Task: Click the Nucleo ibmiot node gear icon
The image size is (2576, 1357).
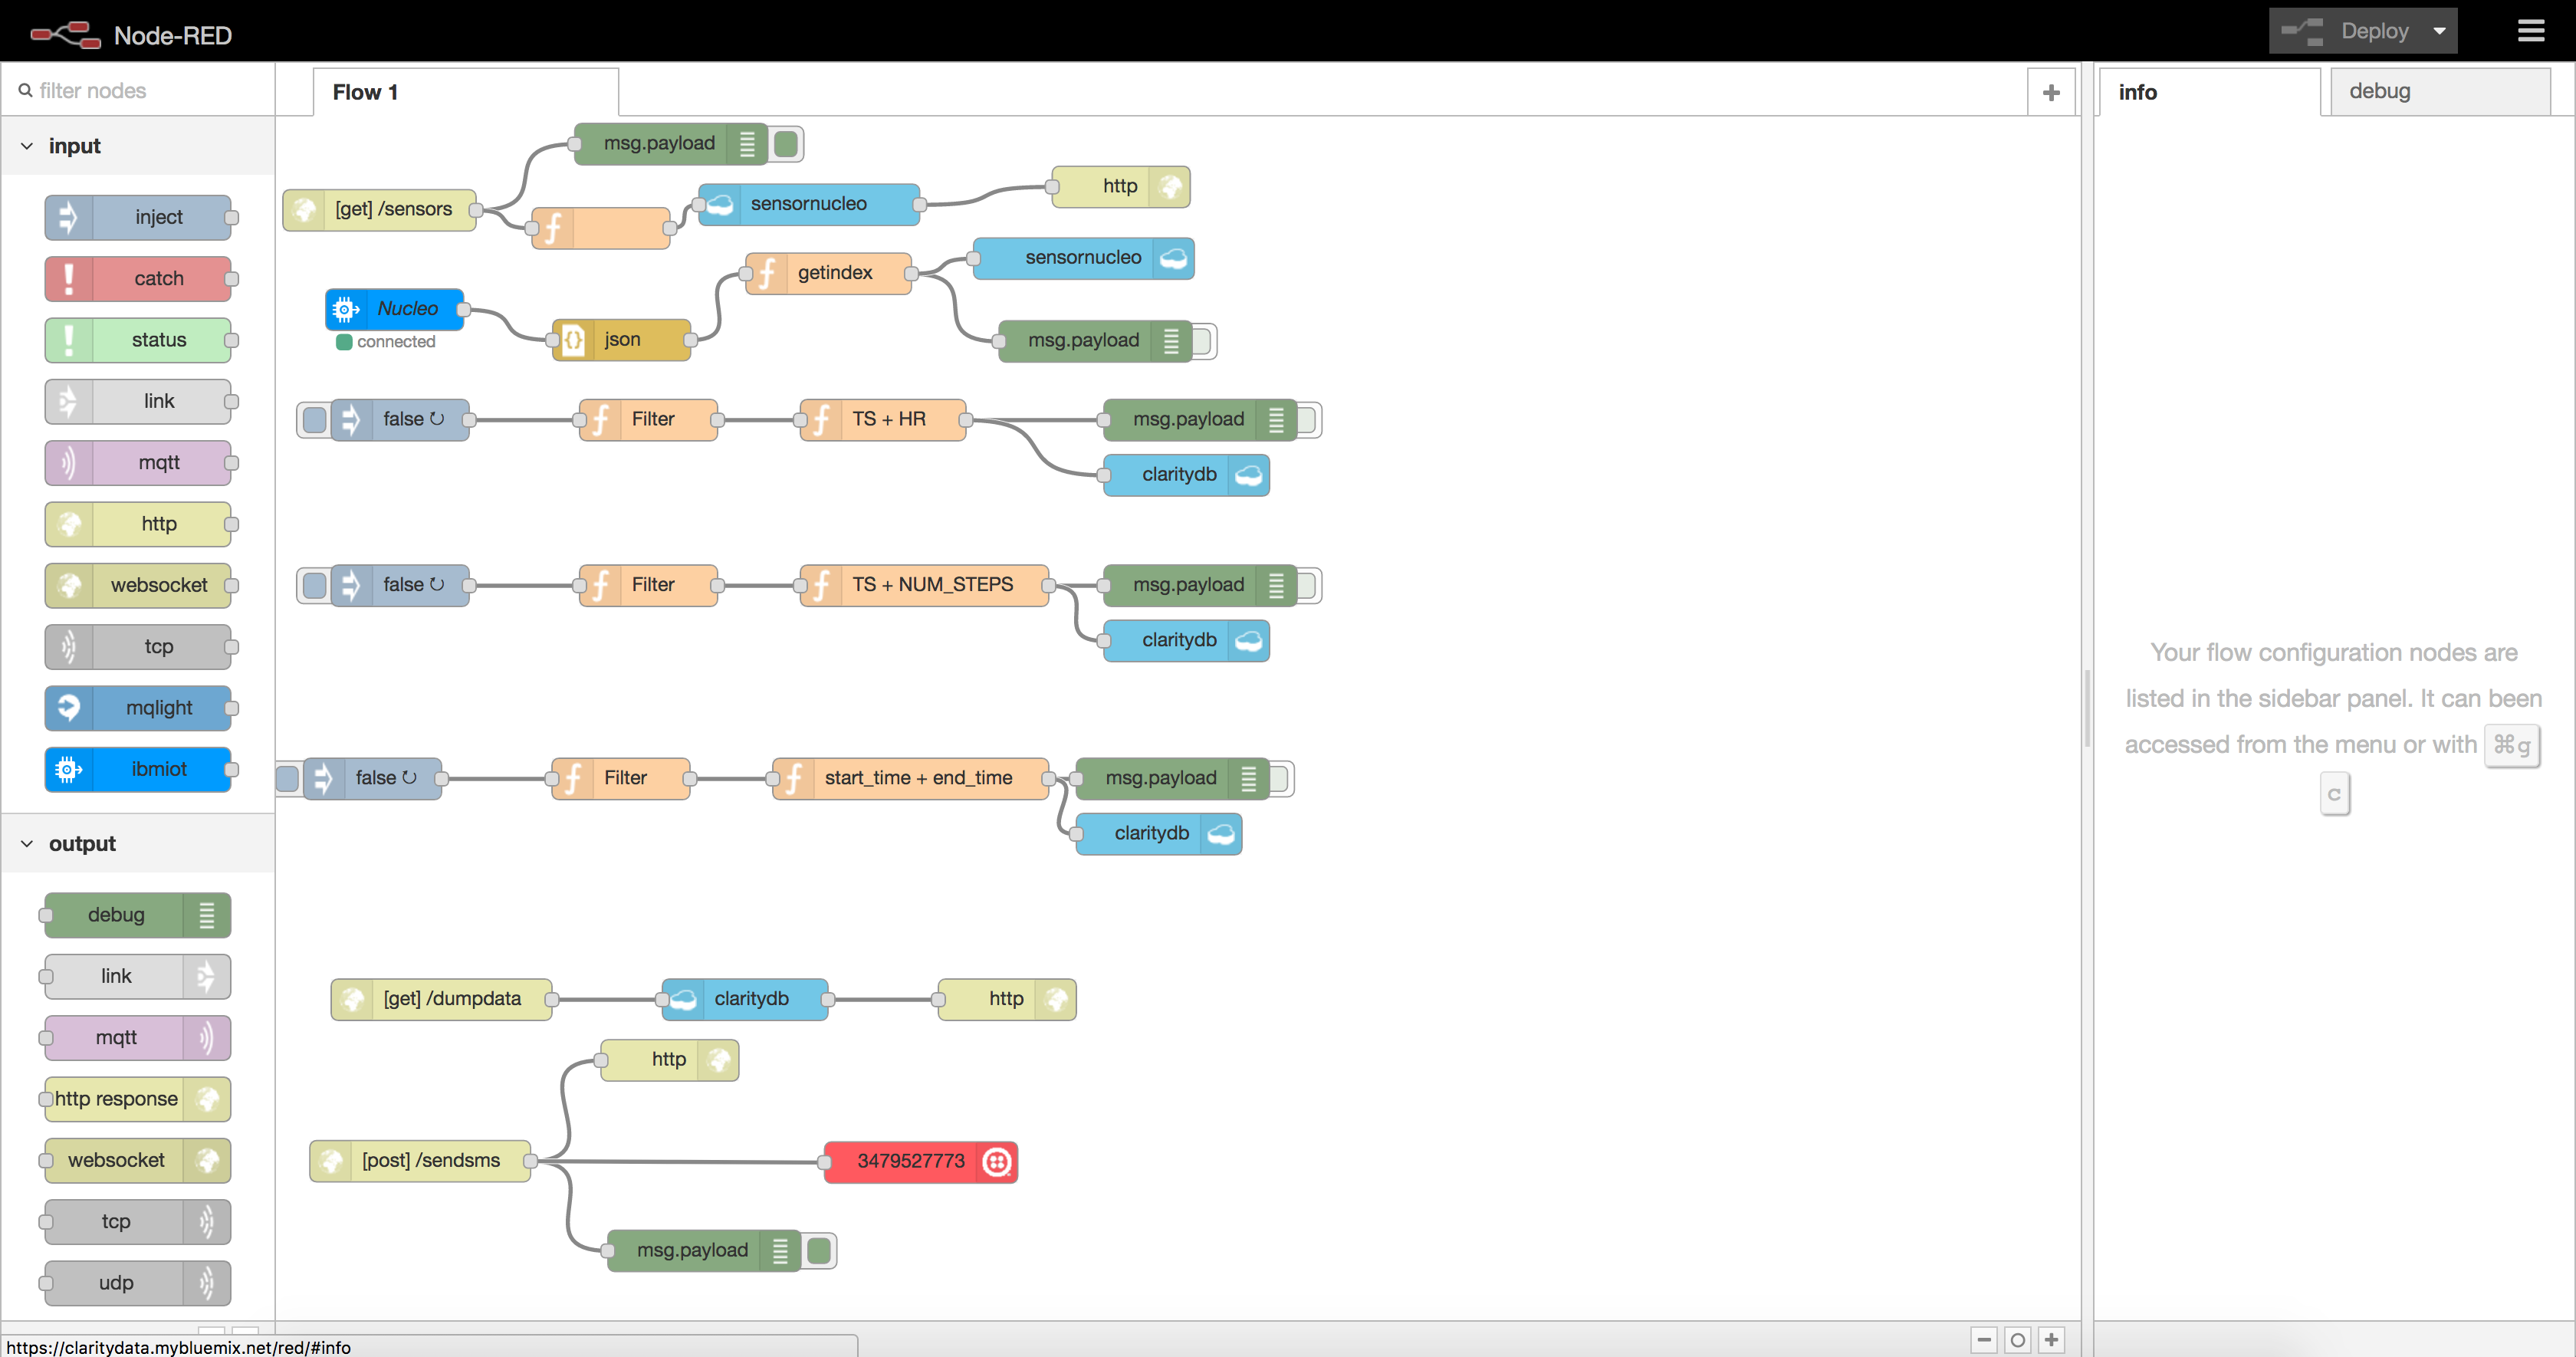Action: click(346, 309)
